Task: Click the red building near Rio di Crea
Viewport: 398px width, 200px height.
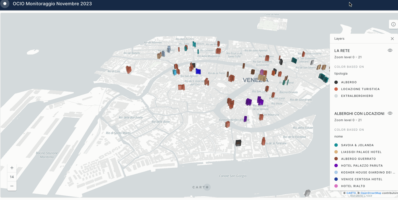Action: (129, 70)
